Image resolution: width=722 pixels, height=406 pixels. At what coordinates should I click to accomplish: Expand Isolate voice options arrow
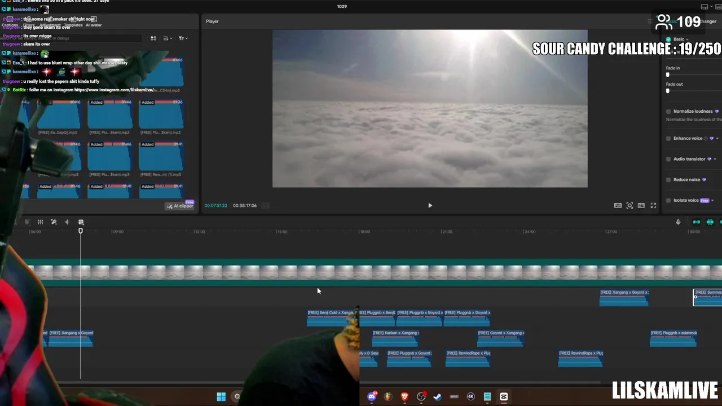tap(712, 200)
